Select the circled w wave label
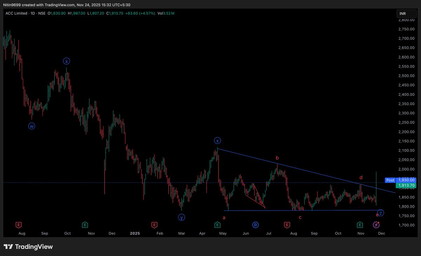Screen dimensions: 421x256 (32, 126)
